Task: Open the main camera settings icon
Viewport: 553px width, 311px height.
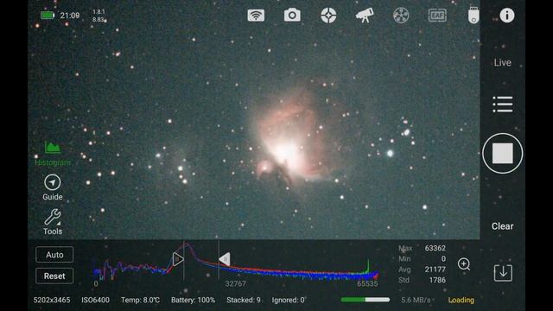Action: click(x=292, y=16)
